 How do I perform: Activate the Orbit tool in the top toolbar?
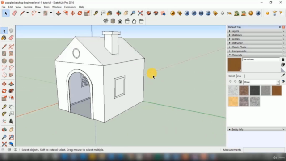coord(119,13)
